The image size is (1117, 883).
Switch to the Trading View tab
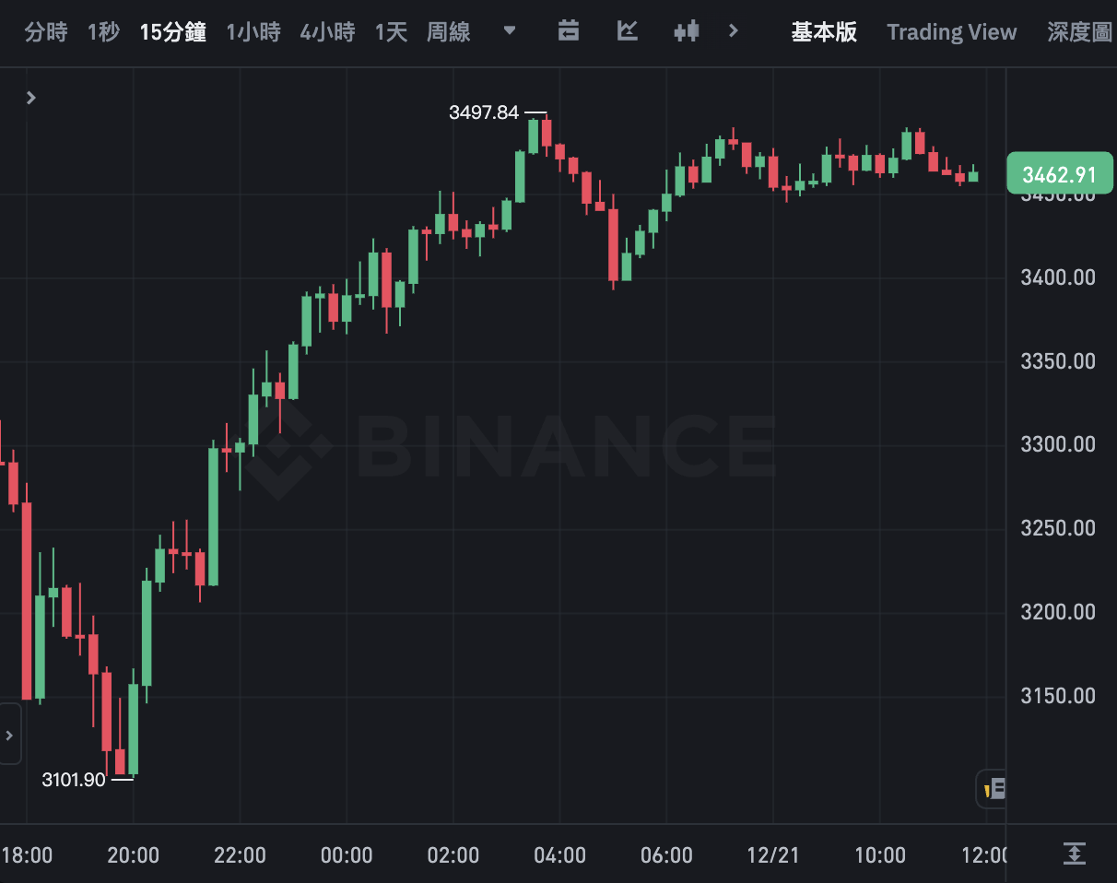(951, 32)
